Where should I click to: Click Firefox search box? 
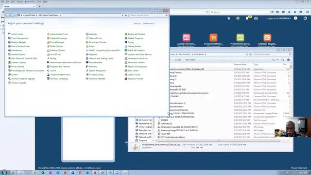click(x=240, y=12)
